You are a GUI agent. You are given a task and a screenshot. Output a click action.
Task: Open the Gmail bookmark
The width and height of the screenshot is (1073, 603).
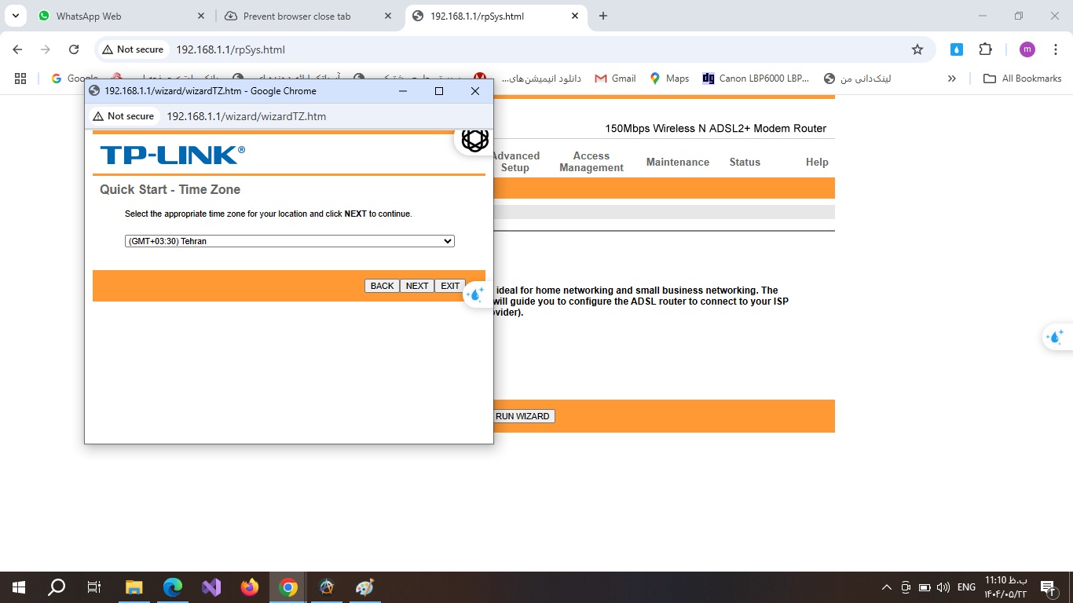coord(615,79)
